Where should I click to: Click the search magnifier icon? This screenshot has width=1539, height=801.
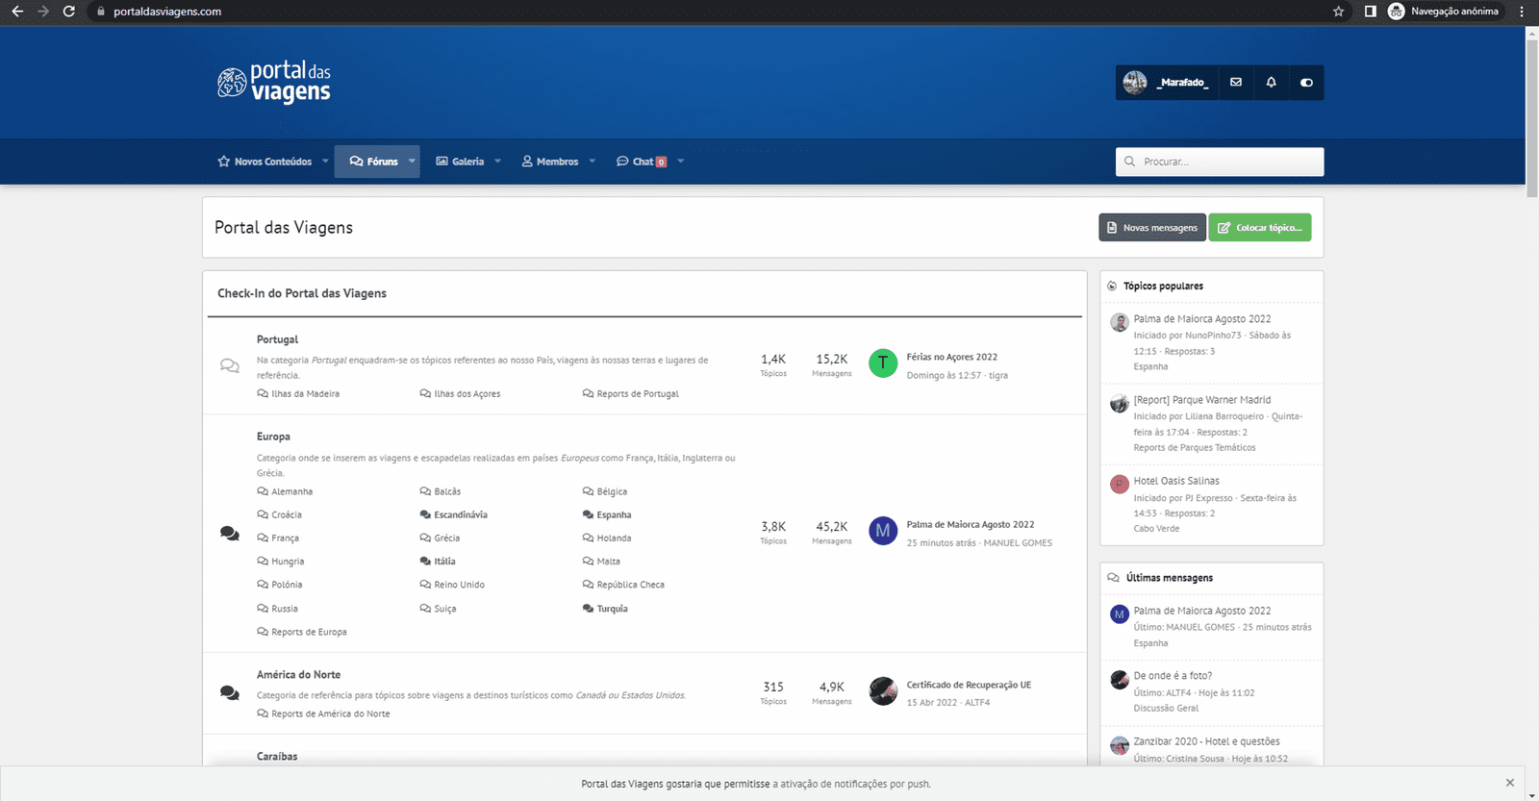click(x=1130, y=162)
